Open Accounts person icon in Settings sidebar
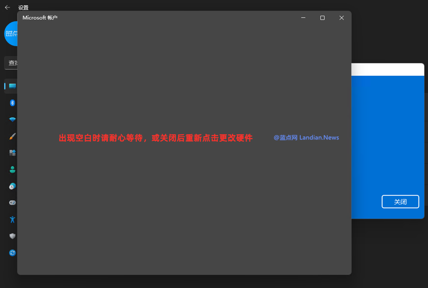 12,170
